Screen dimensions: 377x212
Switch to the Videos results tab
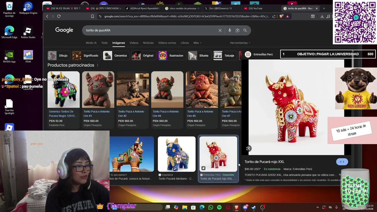[x=134, y=43]
